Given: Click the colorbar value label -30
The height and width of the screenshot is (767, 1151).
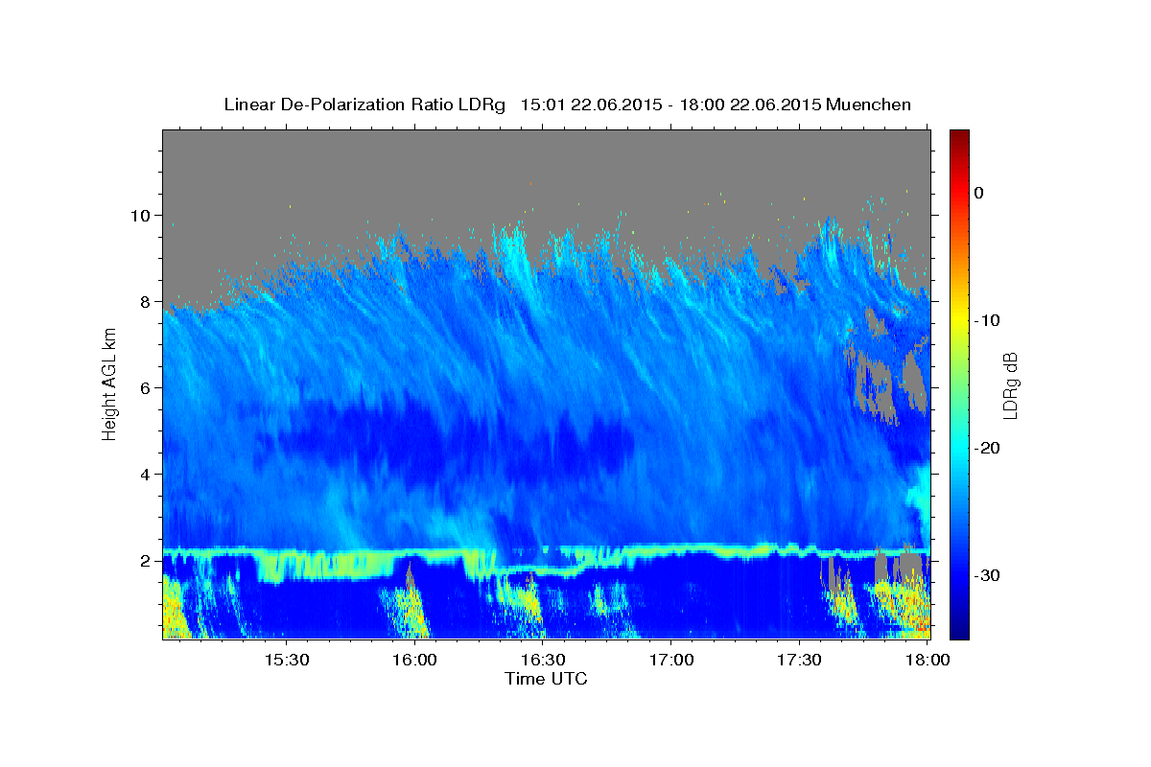Looking at the screenshot, I should pos(987,575).
